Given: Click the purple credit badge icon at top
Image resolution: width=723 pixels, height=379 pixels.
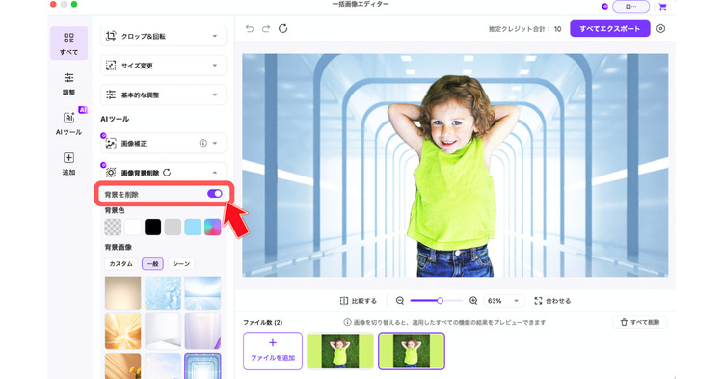Looking at the screenshot, I should pyautogui.click(x=605, y=7).
